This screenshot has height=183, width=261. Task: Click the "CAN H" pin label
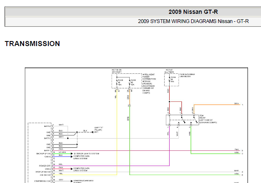(48, 157)
